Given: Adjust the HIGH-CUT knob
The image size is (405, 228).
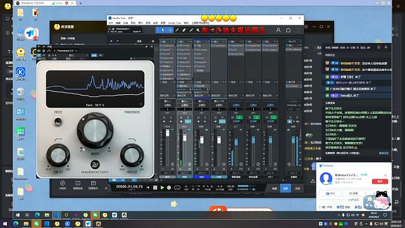Looking at the screenshot, I should pos(132,155).
